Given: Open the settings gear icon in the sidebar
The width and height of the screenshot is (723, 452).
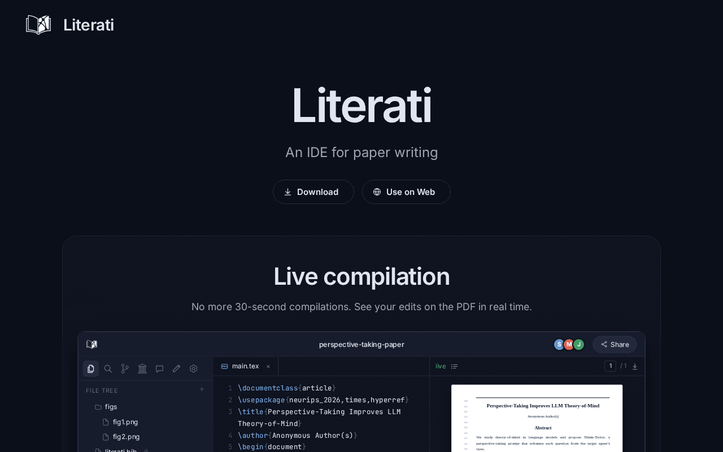Looking at the screenshot, I should coord(193,368).
